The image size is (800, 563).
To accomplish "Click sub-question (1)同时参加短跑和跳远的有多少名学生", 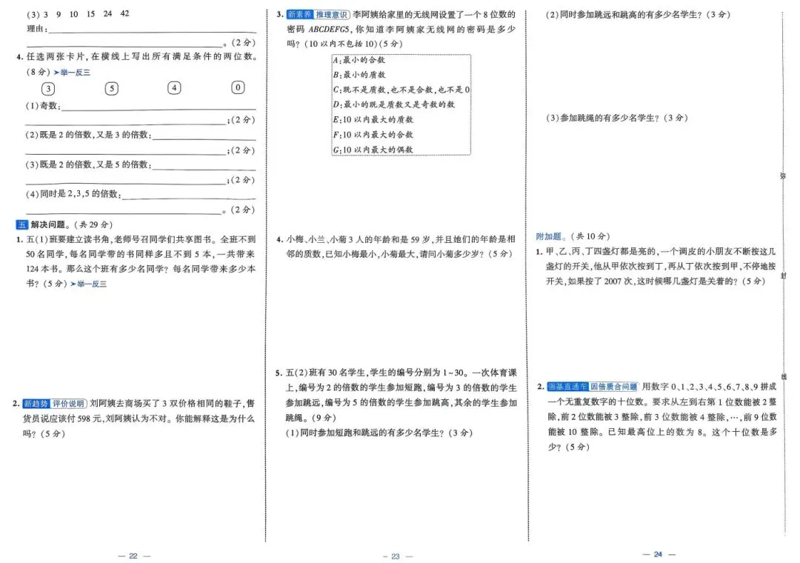I will point(379,433).
